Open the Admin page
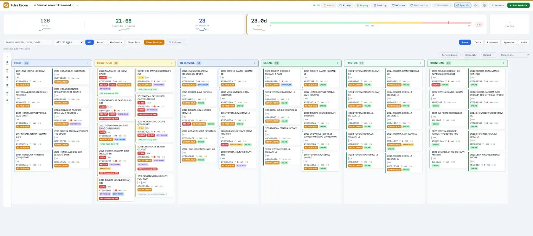Viewport: 533px width, 236px height. 329,5
